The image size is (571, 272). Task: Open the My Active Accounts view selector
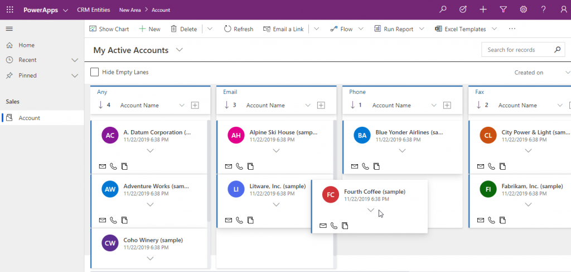click(179, 50)
